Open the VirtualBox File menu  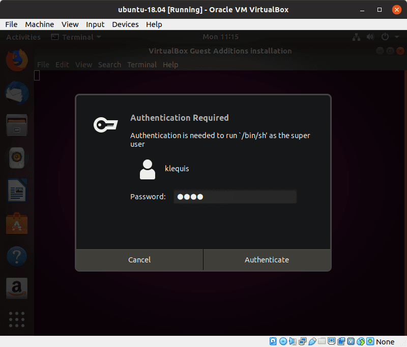11,24
